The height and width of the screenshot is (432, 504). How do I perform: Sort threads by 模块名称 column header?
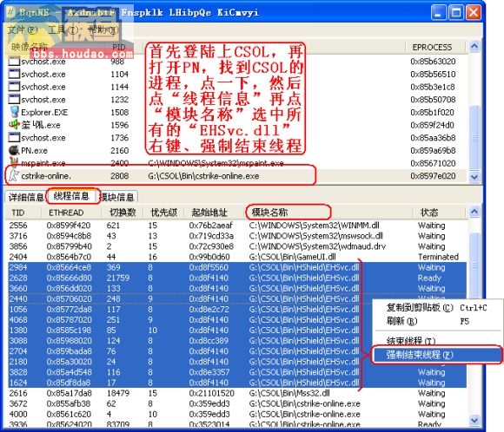(x=329, y=213)
